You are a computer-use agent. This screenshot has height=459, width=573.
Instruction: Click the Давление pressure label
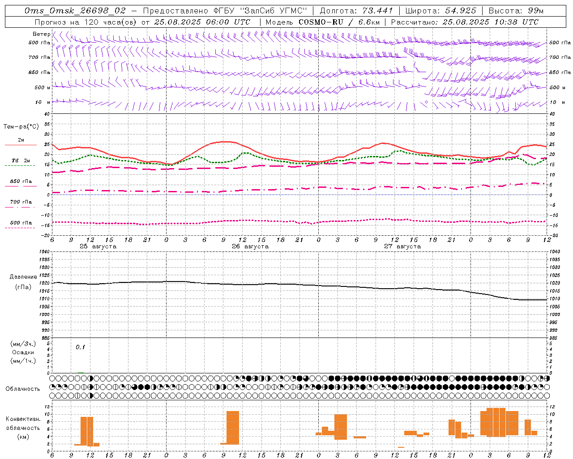click(23, 277)
